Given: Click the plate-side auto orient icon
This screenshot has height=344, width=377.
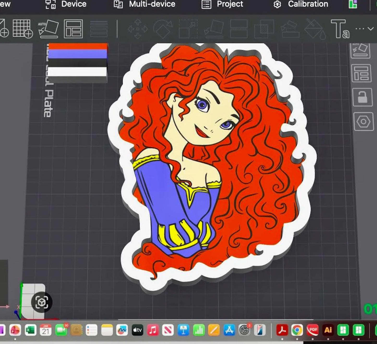Looking at the screenshot, I should (360, 50).
